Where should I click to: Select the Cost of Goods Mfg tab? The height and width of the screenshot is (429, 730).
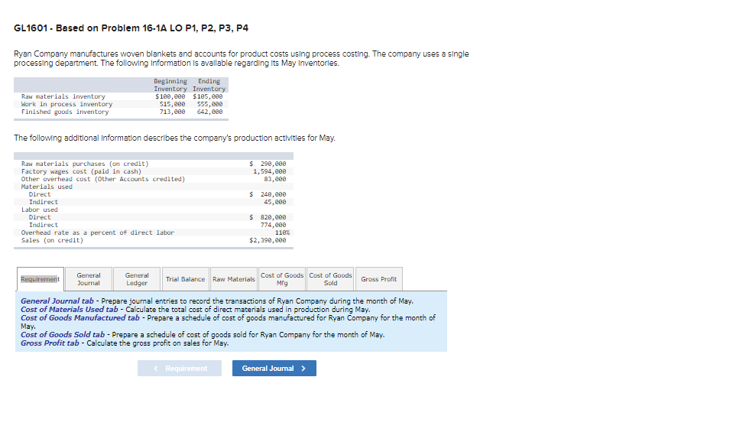(282, 279)
